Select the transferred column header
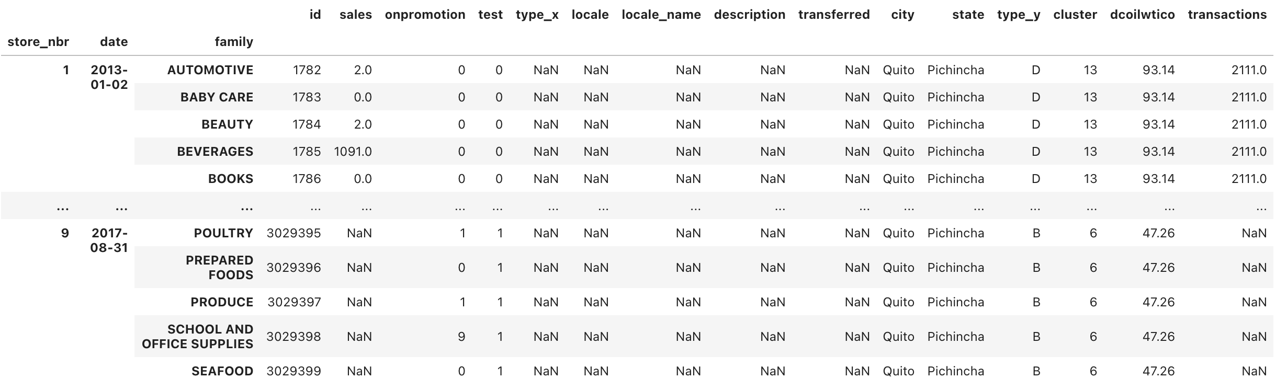 [833, 15]
